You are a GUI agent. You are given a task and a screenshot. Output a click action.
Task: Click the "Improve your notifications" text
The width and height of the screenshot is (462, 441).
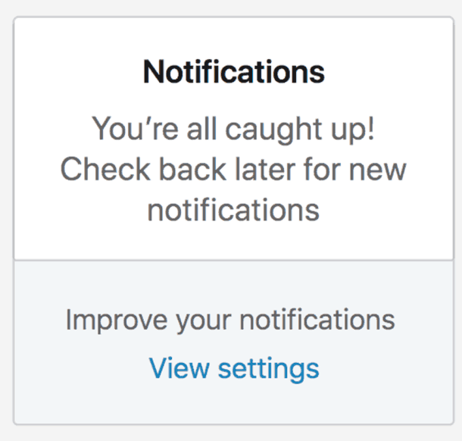[230, 320]
